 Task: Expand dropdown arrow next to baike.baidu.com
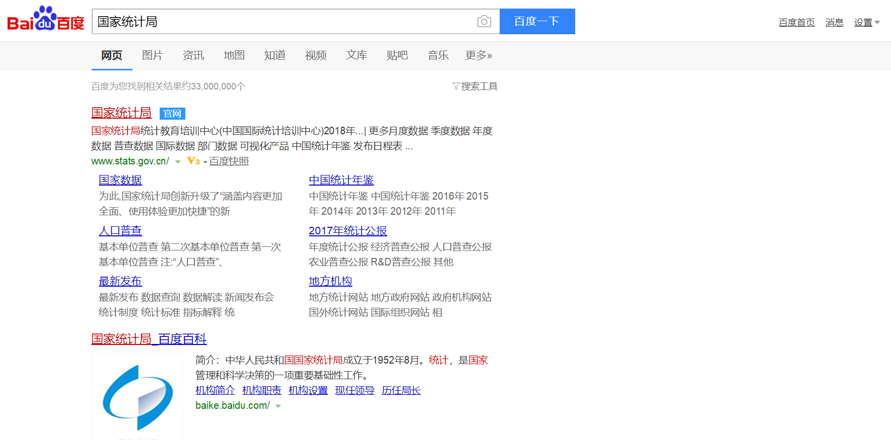click(x=278, y=406)
